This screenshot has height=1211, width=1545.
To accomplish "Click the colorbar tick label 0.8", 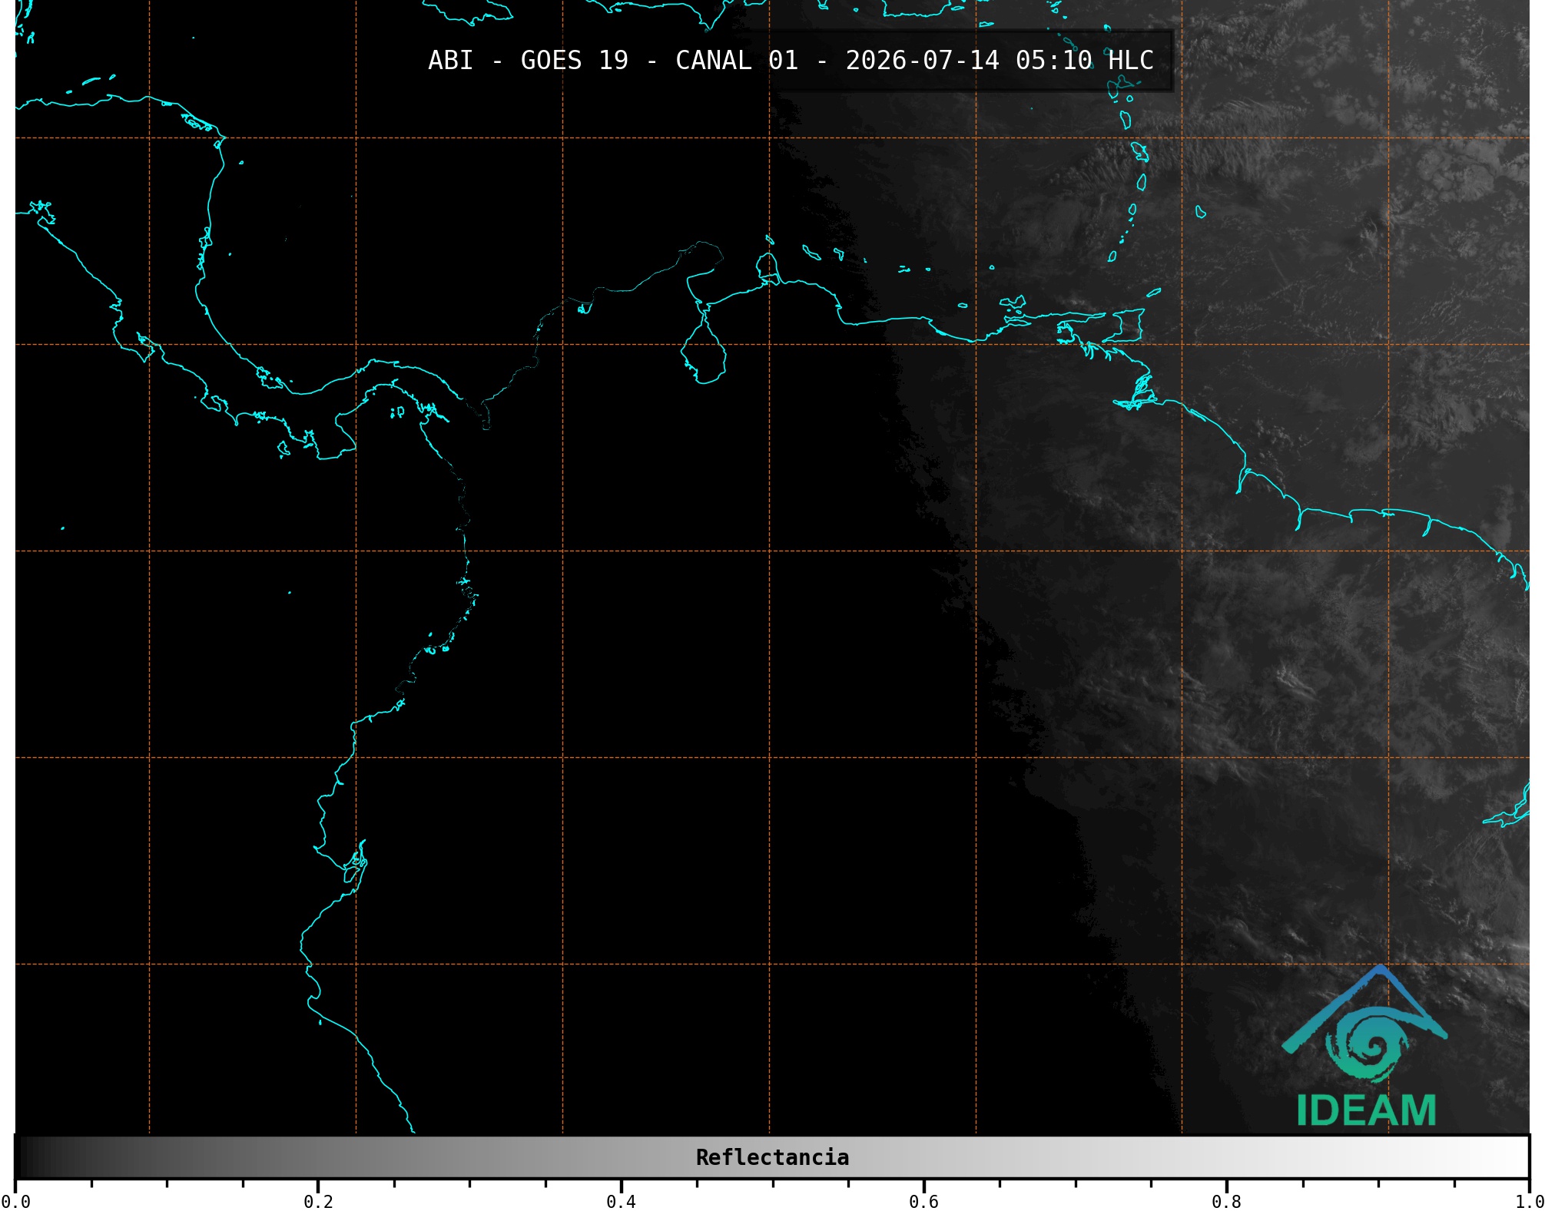I will (1226, 1201).
